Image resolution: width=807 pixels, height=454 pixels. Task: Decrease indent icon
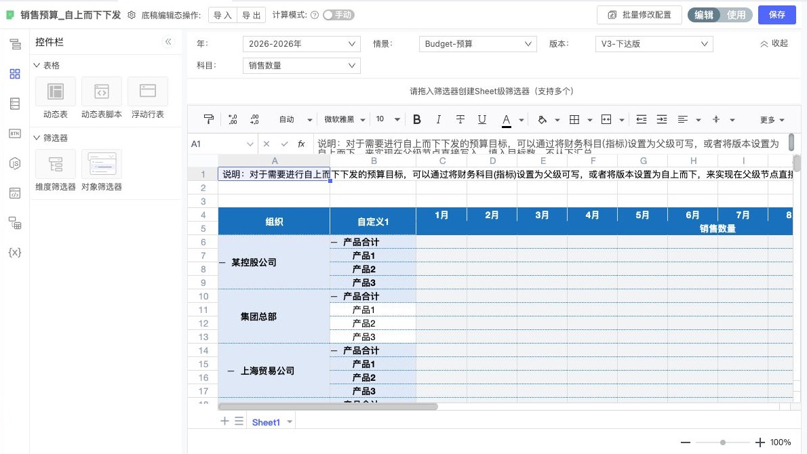(642, 119)
